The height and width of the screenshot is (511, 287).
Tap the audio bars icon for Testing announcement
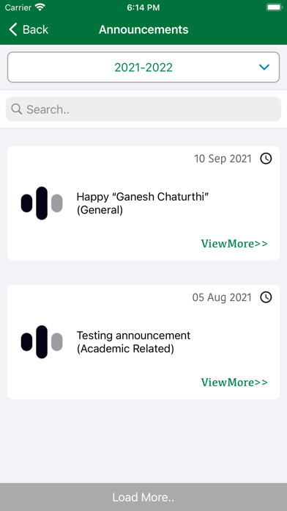tap(42, 342)
